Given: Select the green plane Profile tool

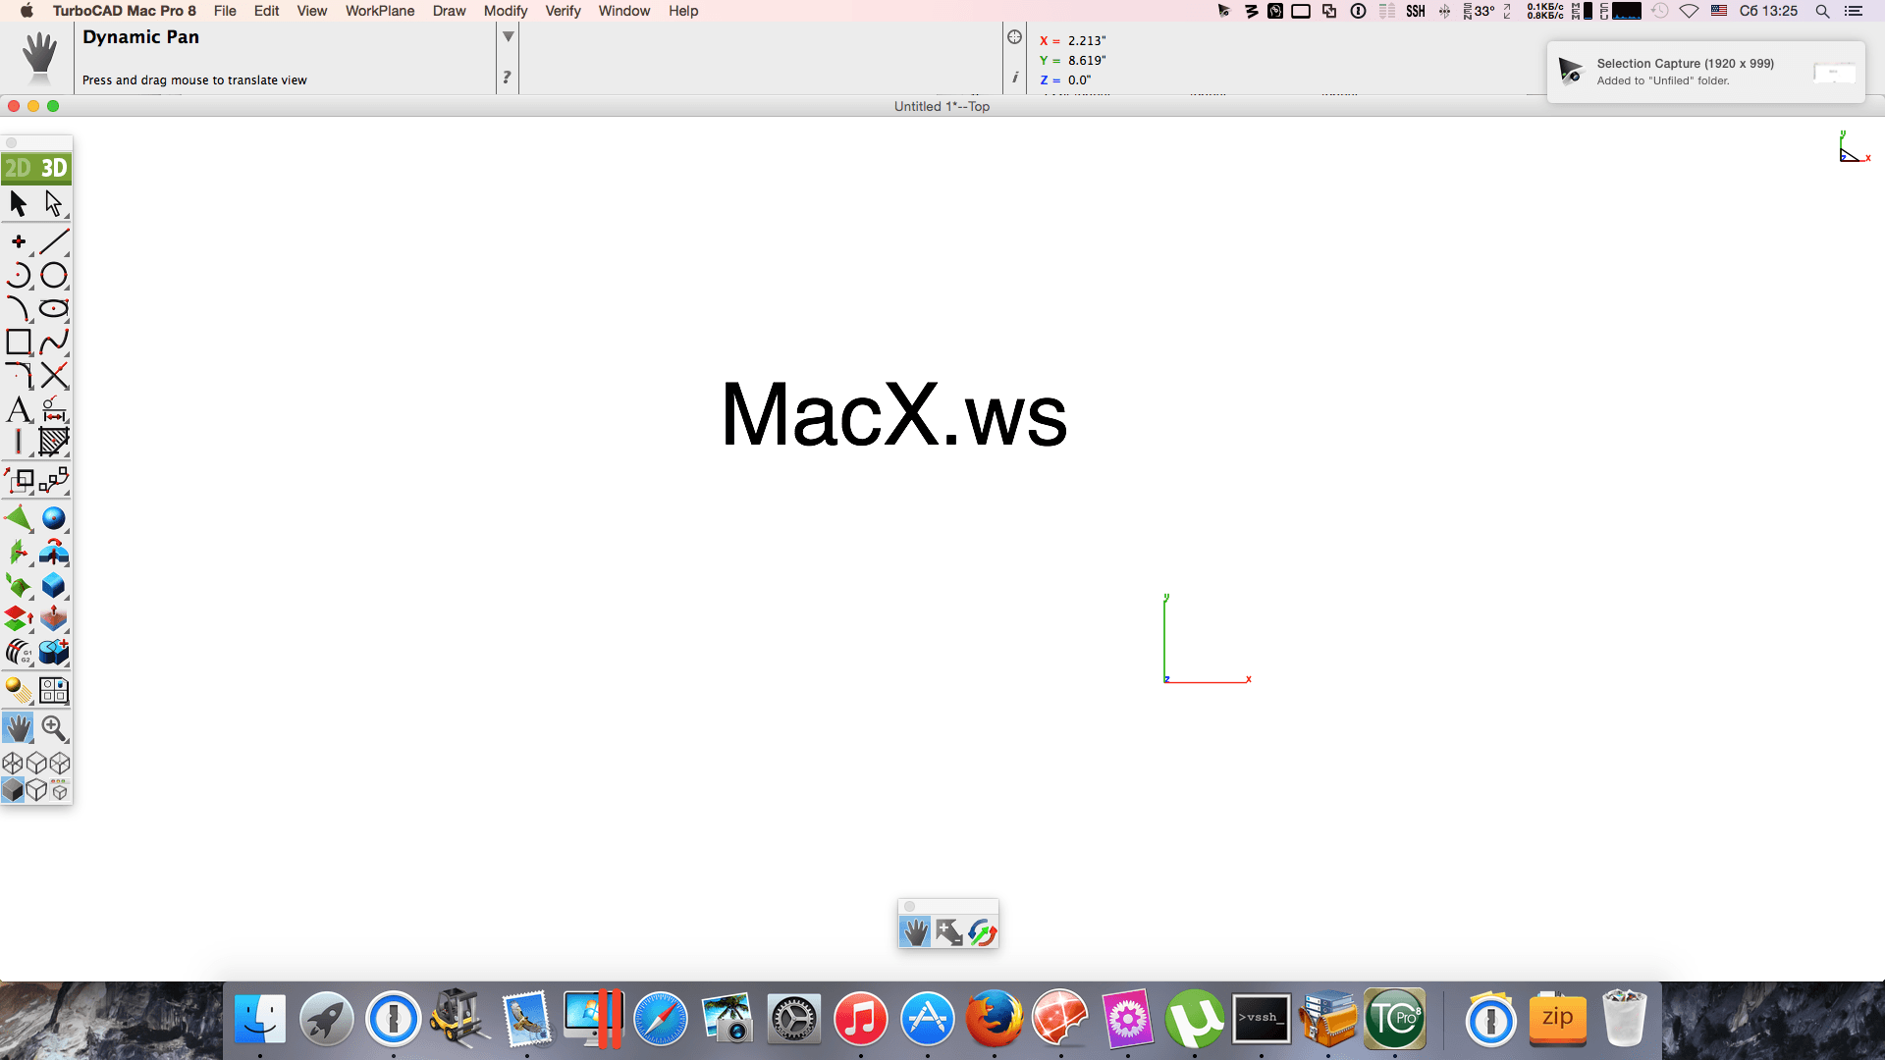Looking at the screenshot, I should (19, 553).
